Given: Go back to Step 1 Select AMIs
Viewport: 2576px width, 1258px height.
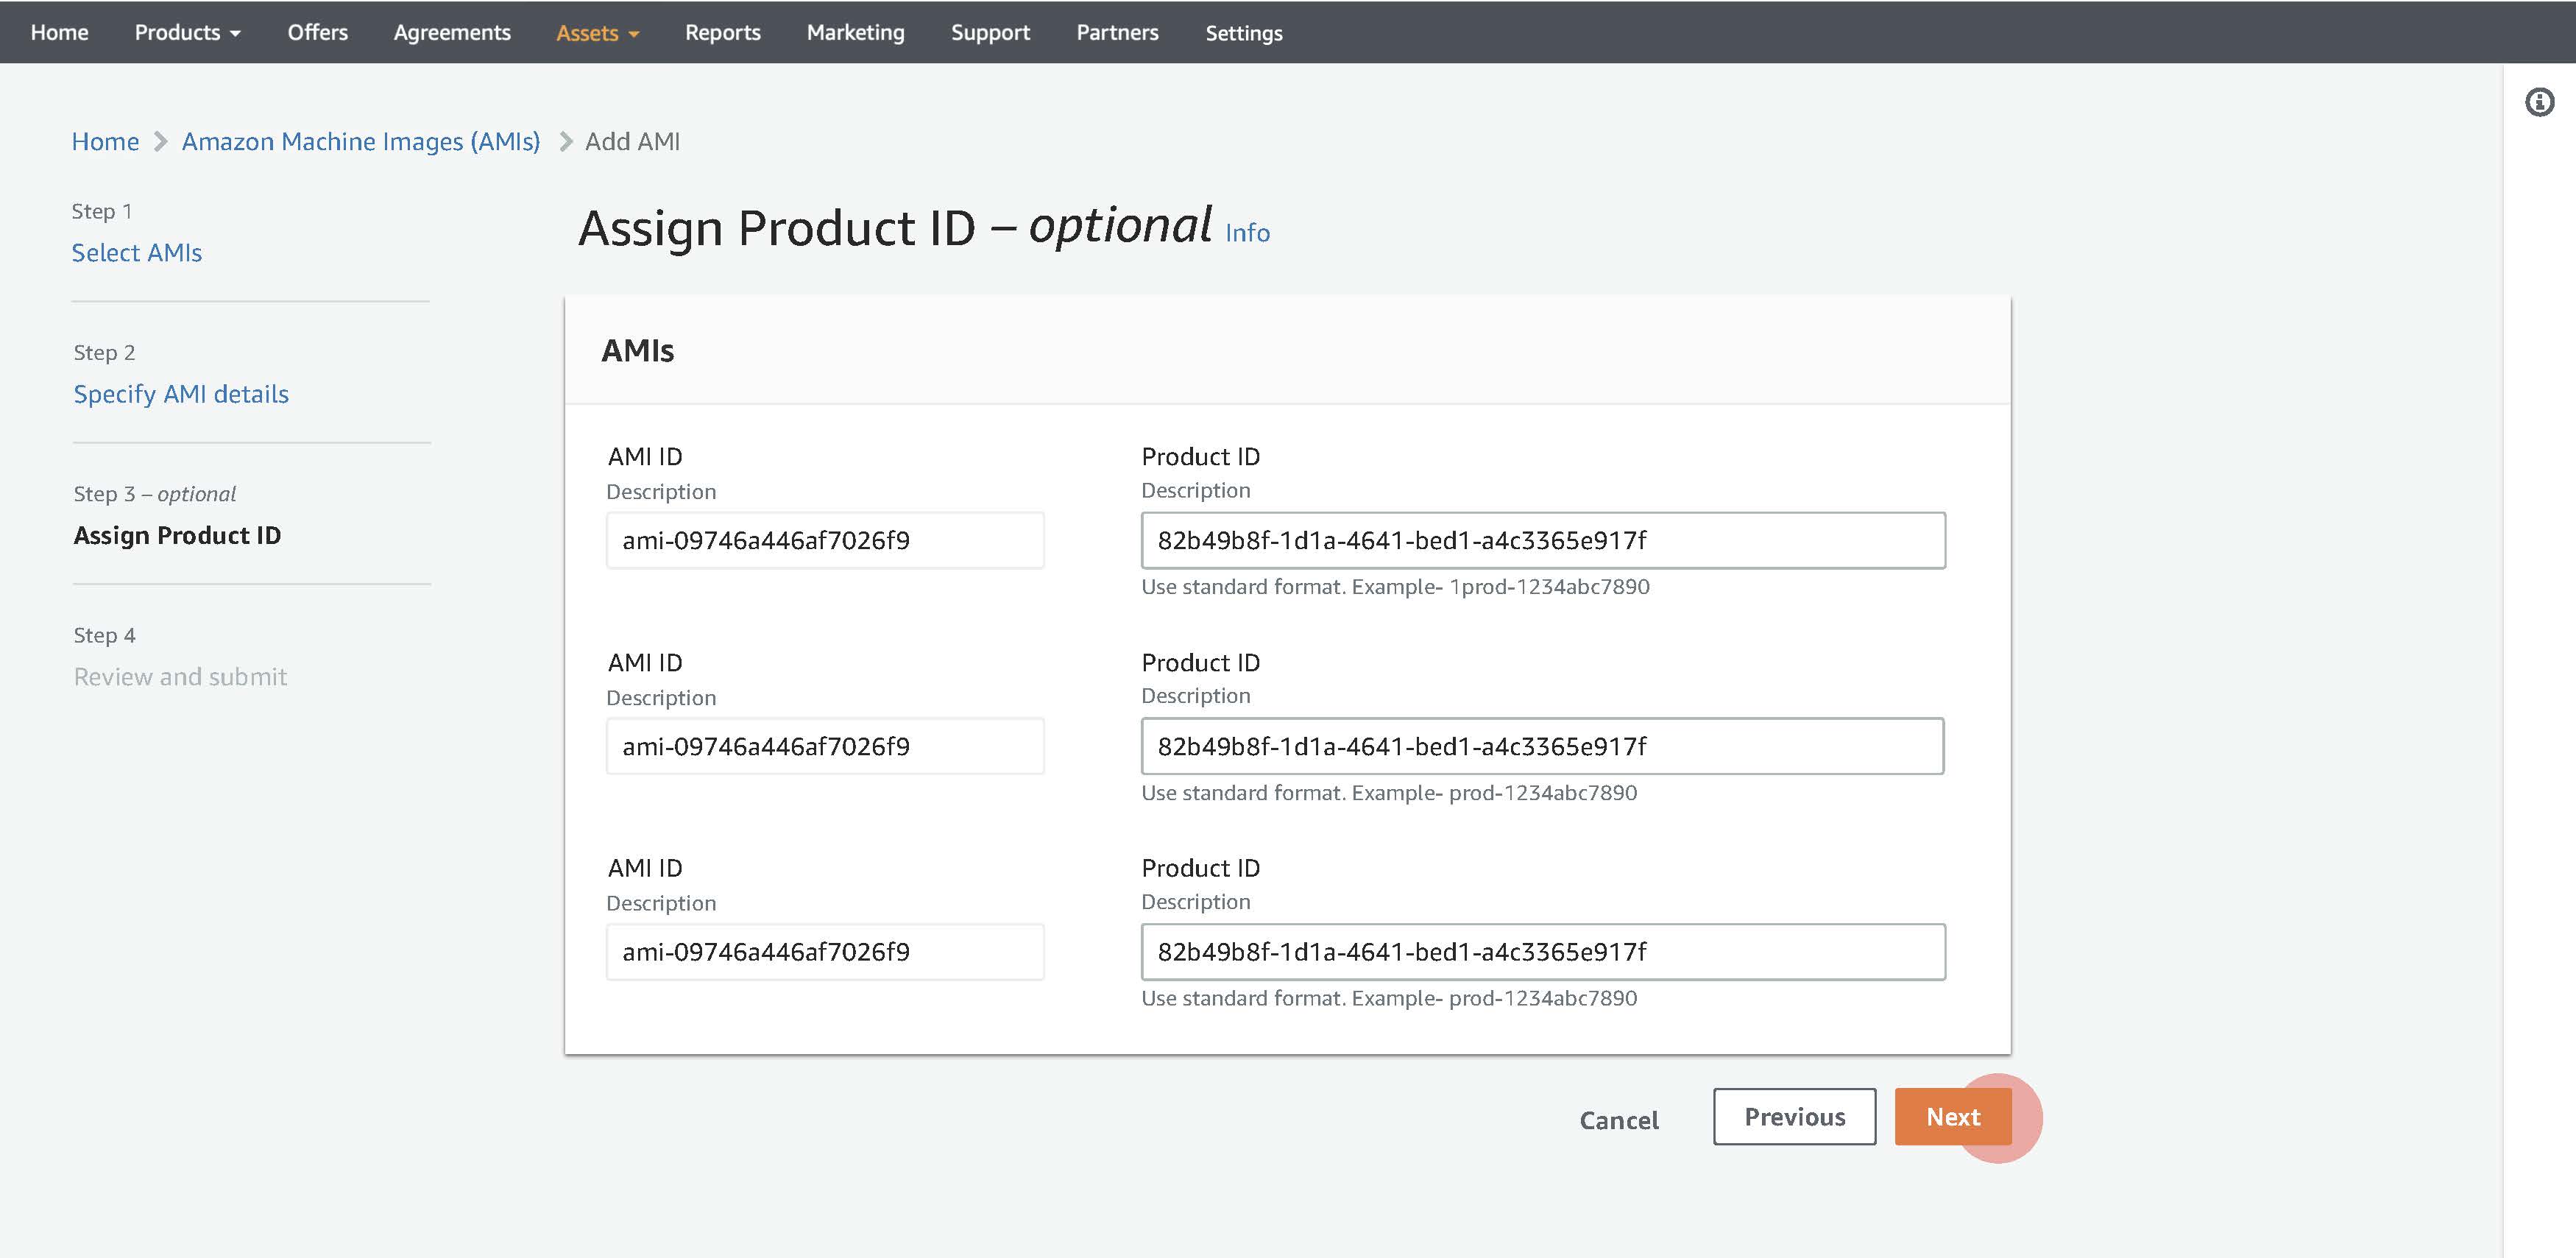Looking at the screenshot, I should (136, 252).
